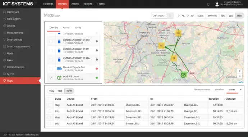Open Reports in the top navigation

click(x=88, y=4)
